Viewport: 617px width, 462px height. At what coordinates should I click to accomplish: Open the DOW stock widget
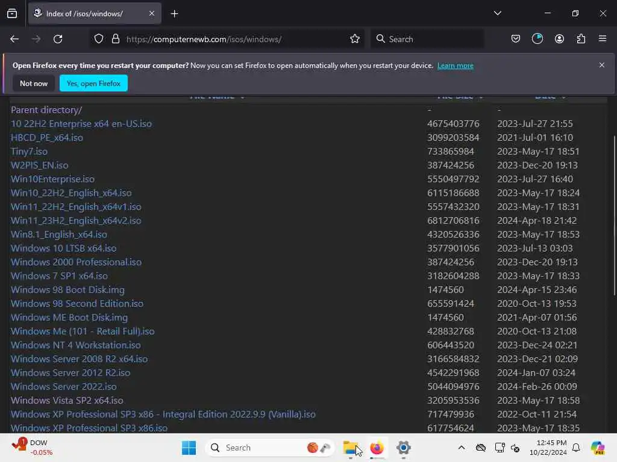33,448
